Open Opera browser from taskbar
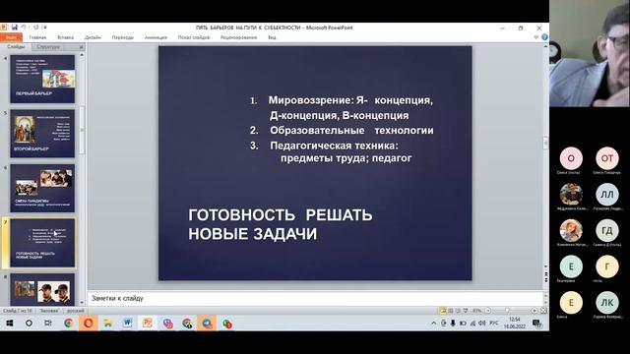Image resolution: width=630 pixels, height=354 pixels. [88, 324]
